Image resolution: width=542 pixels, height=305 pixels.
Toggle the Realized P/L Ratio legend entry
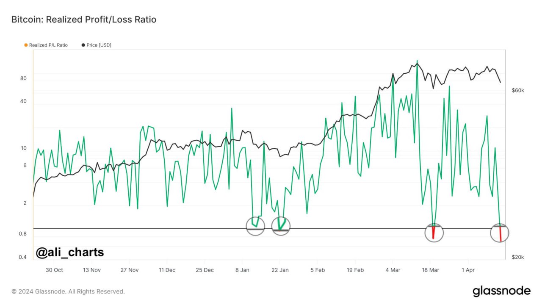tap(46, 45)
